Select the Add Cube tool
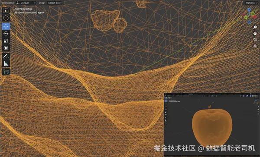The width and height of the screenshot is (260, 157). [x=6, y=72]
